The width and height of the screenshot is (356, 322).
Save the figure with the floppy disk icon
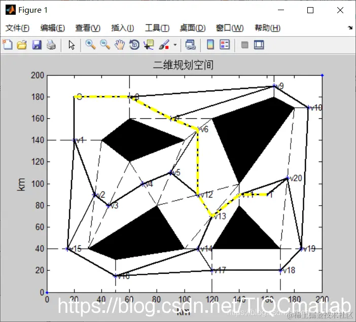click(37, 45)
